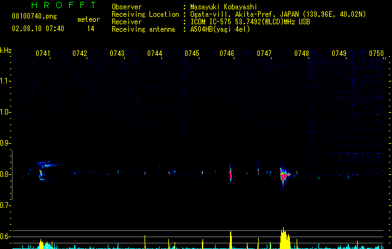Click the meteor label
Image resolution: width=392 pixels, height=249 pixels.
(x=88, y=19)
